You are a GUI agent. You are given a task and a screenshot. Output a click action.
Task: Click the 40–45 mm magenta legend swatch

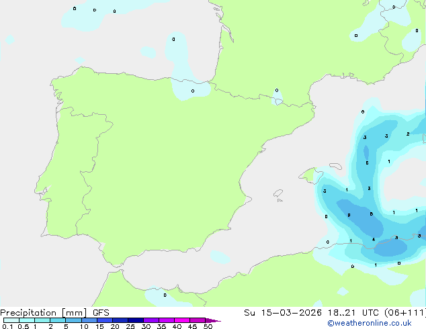click(x=182, y=320)
